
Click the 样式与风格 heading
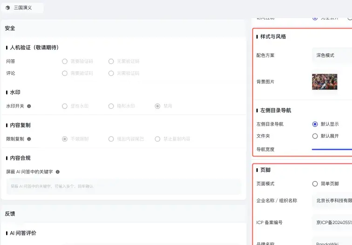(x=273, y=37)
